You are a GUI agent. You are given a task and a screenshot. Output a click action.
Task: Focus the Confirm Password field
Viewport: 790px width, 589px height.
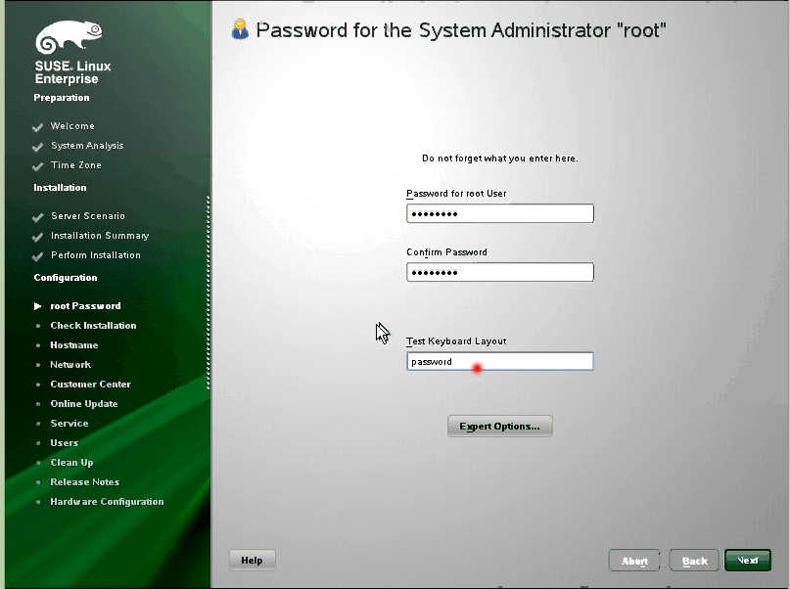click(500, 272)
